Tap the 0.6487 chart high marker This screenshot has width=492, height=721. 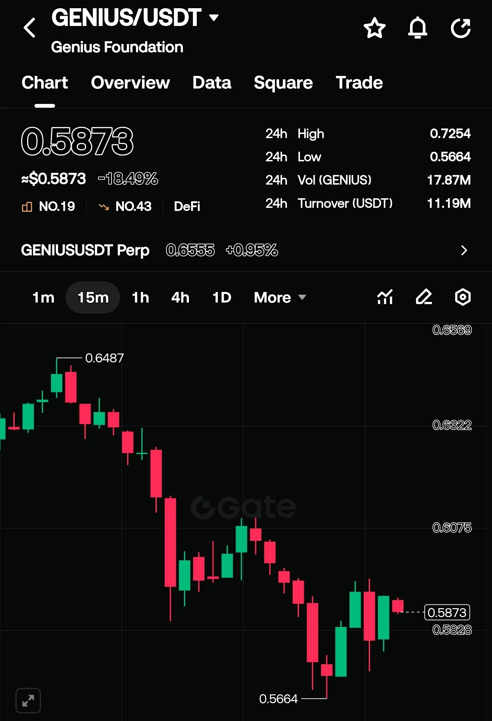104,358
